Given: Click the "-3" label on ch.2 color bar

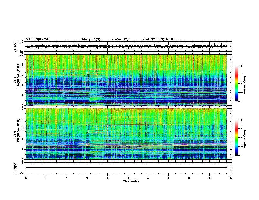Looking at the screenshot, I should pos(241,120).
